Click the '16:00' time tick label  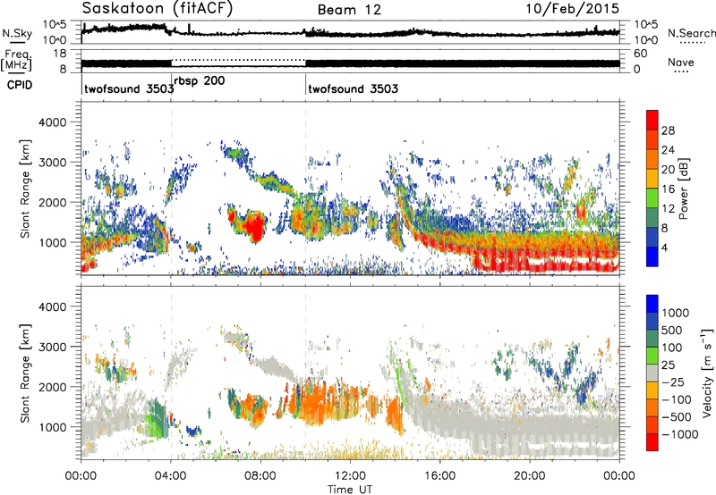(x=439, y=476)
